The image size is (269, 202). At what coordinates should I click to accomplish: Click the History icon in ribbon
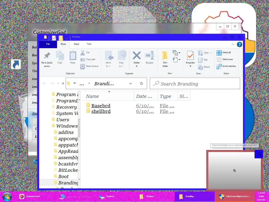pyautogui.click(x=200, y=67)
